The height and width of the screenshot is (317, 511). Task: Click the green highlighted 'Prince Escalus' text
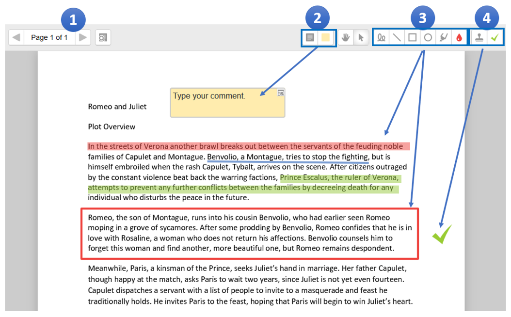click(x=339, y=177)
